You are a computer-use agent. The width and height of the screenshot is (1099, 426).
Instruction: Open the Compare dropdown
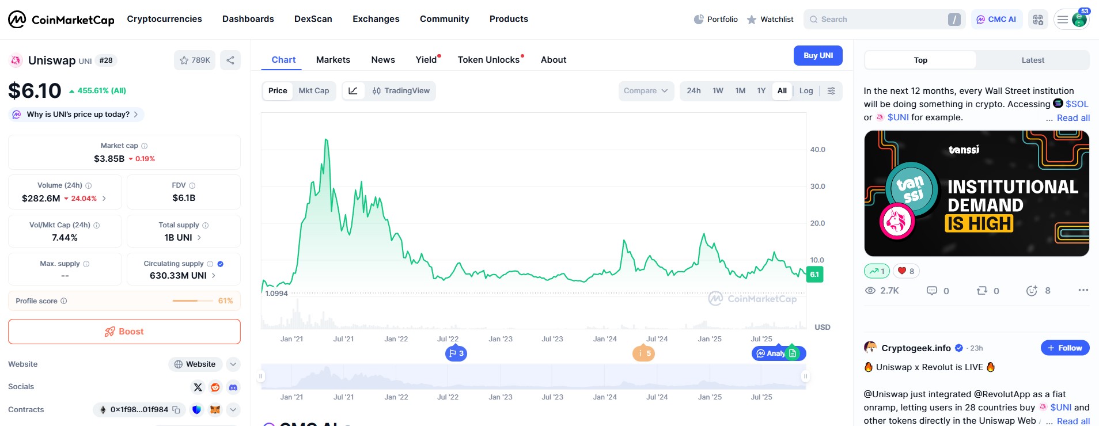click(x=646, y=91)
